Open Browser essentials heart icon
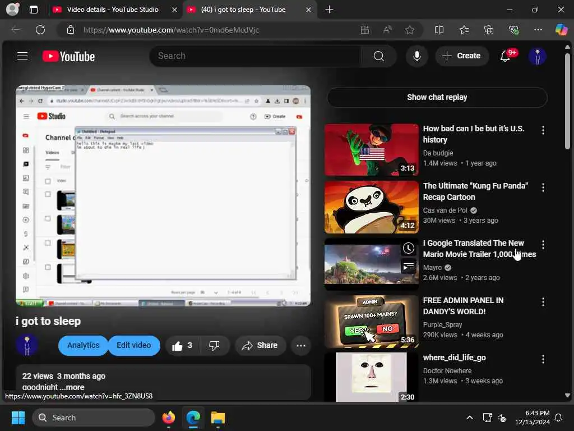The width and height of the screenshot is (574, 431). 513,30
